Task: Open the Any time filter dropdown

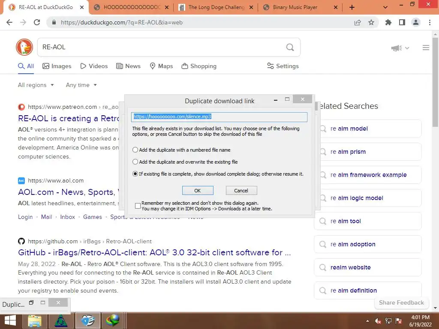Action: point(81,85)
